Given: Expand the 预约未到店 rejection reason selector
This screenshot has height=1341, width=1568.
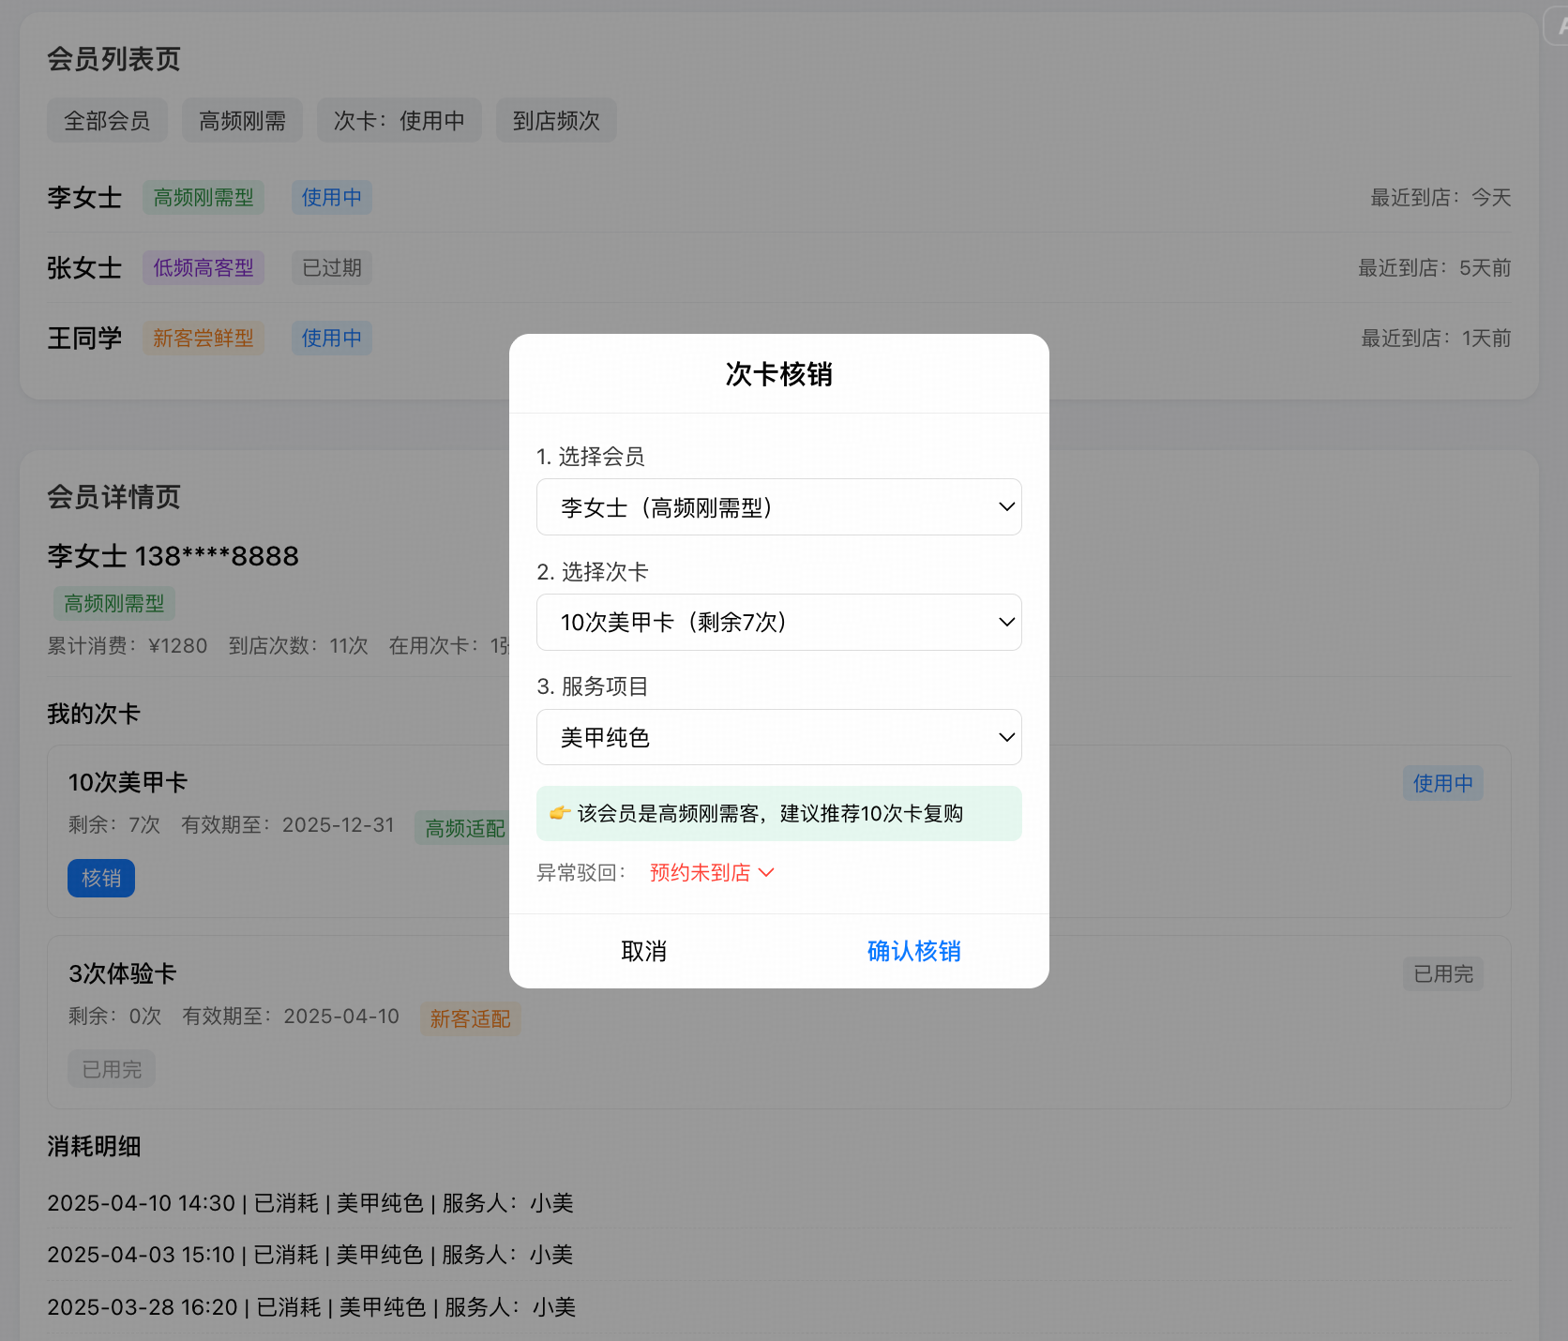Looking at the screenshot, I should 712,873.
